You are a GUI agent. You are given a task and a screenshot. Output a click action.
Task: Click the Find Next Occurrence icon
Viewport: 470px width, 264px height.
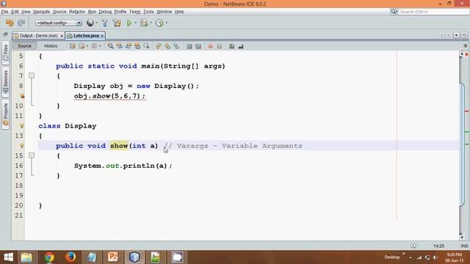(129, 46)
